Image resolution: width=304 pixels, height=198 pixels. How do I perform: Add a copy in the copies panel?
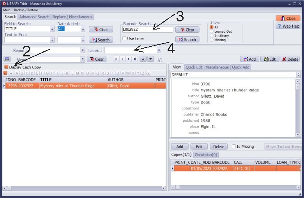tap(180, 147)
